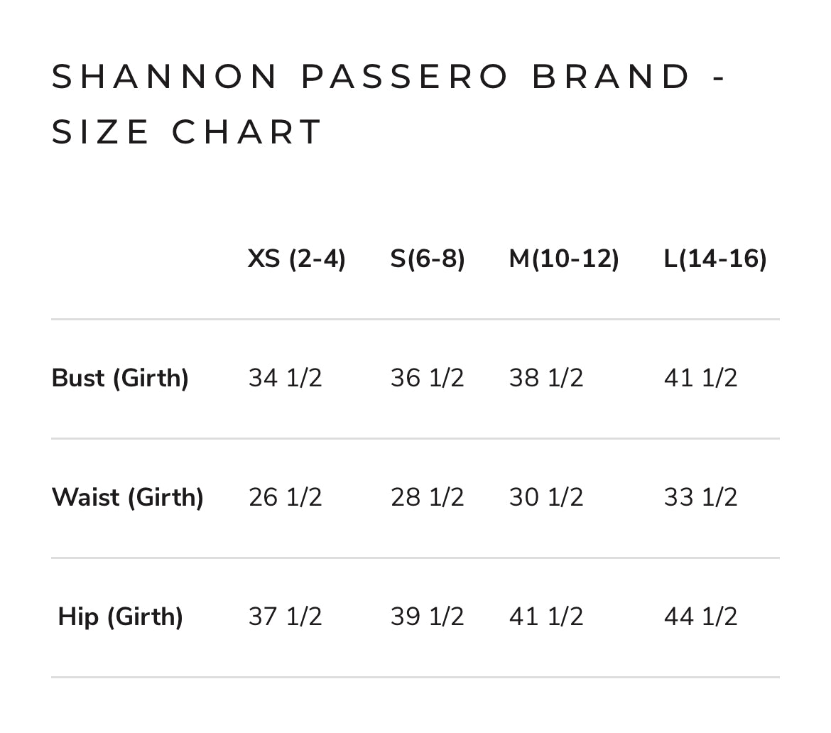Click the Shannon Passero Brand size chart heading
Image resolution: width=831 pixels, height=733 pixels.
(389, 104)
